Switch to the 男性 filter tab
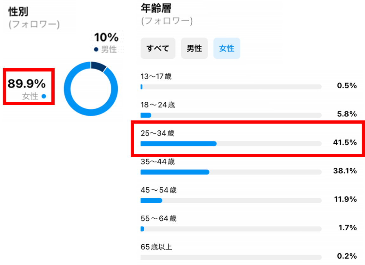 click(194, 49)
